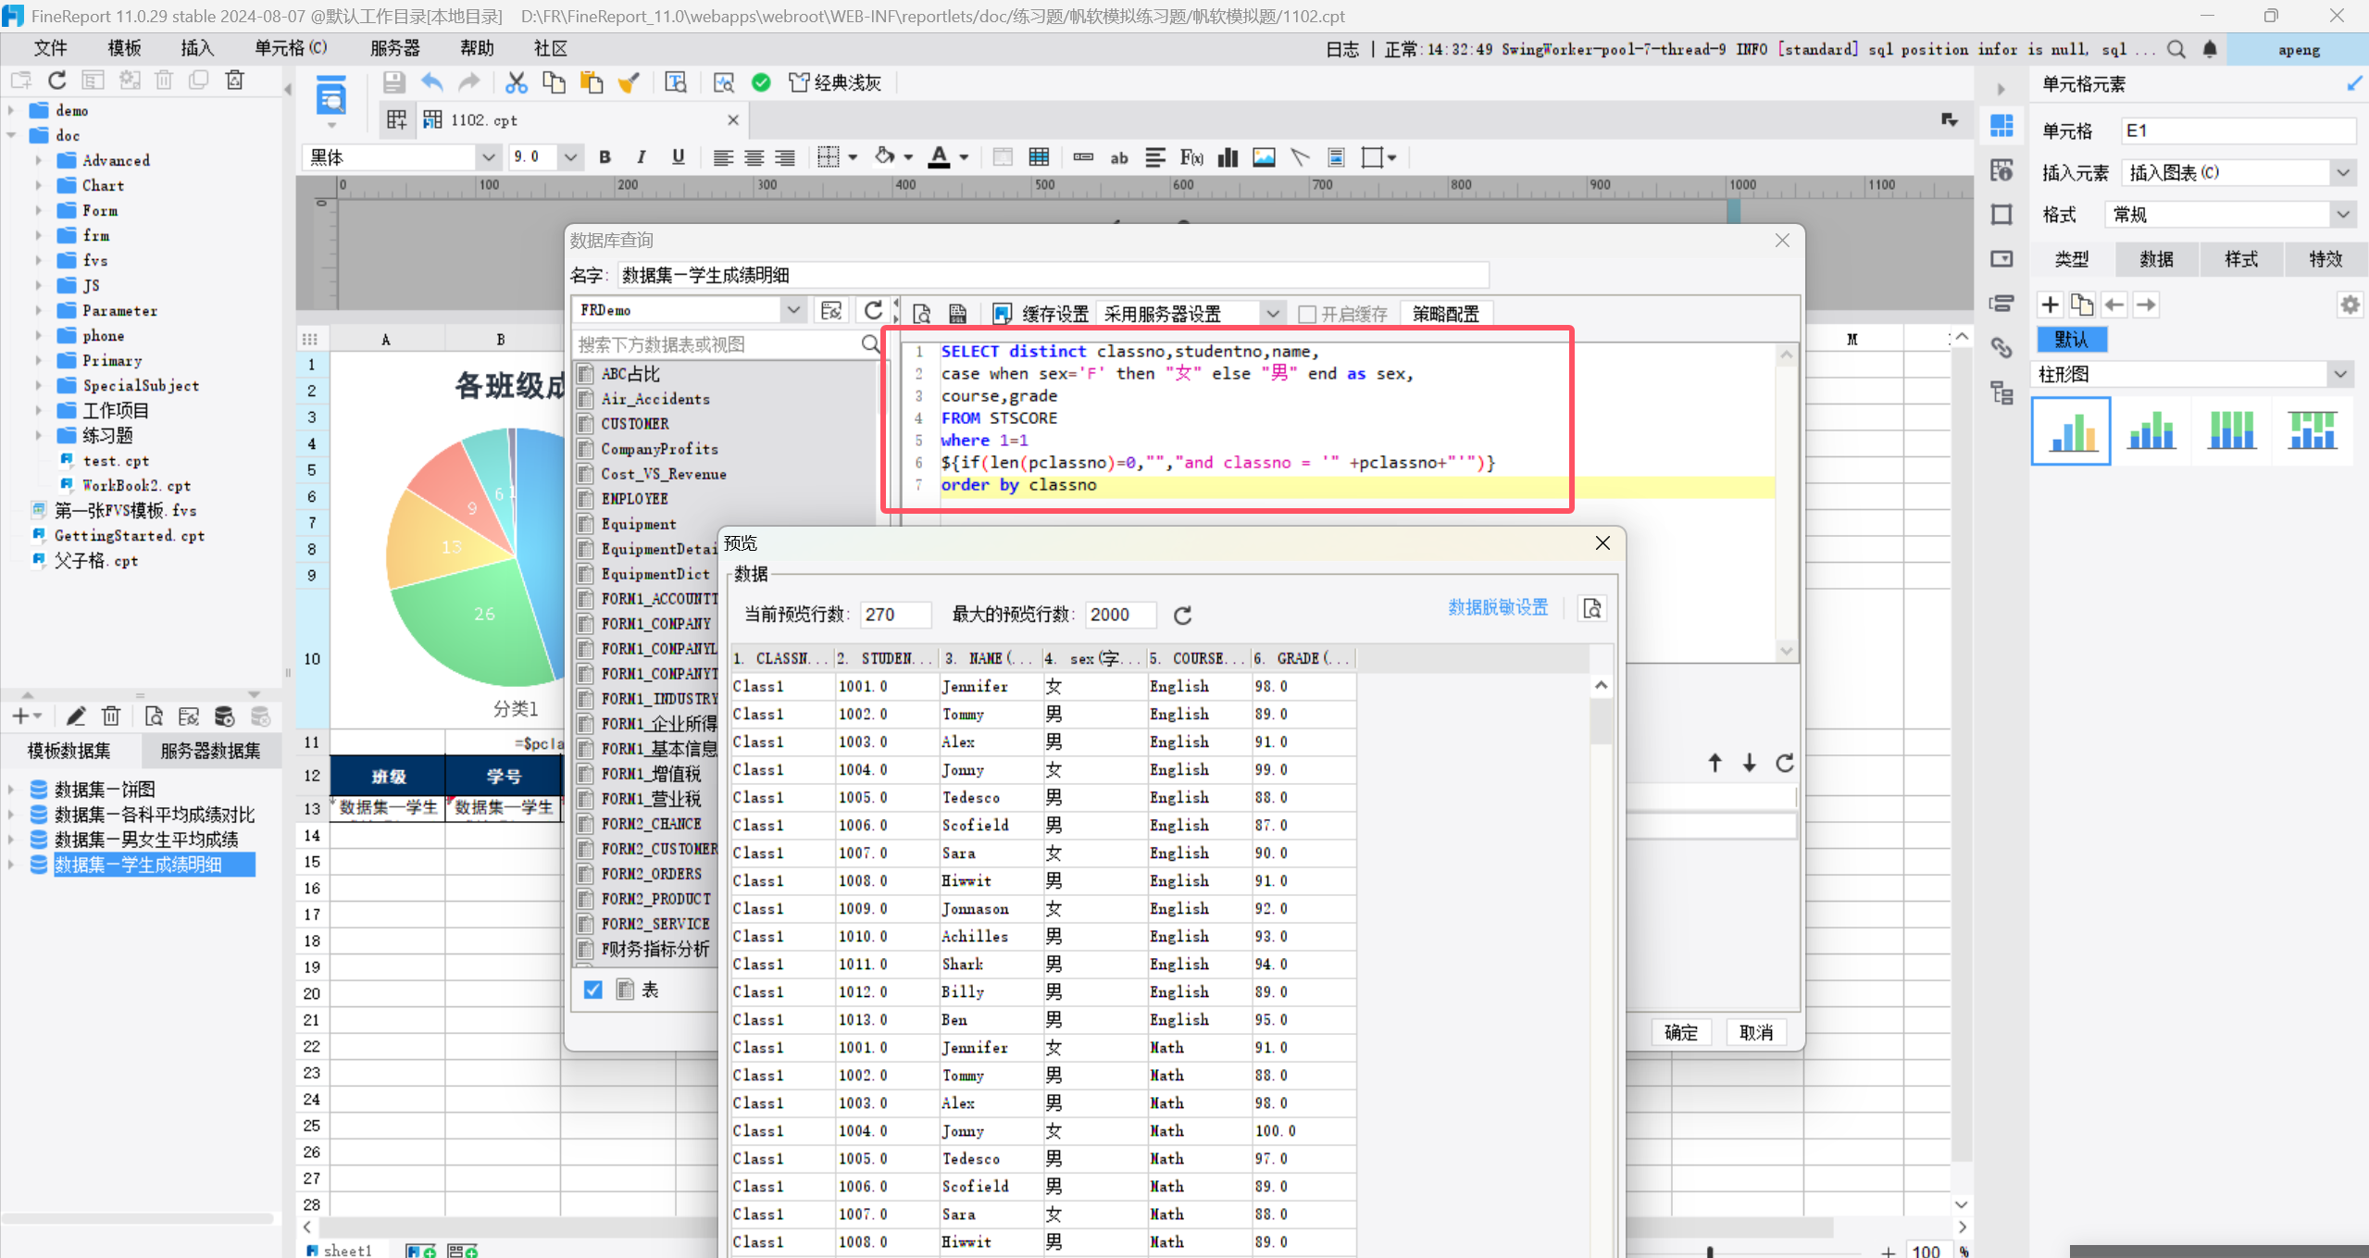
Task: Enable the 开启缓存 checkbox
Action: [x=1307, y=314]
